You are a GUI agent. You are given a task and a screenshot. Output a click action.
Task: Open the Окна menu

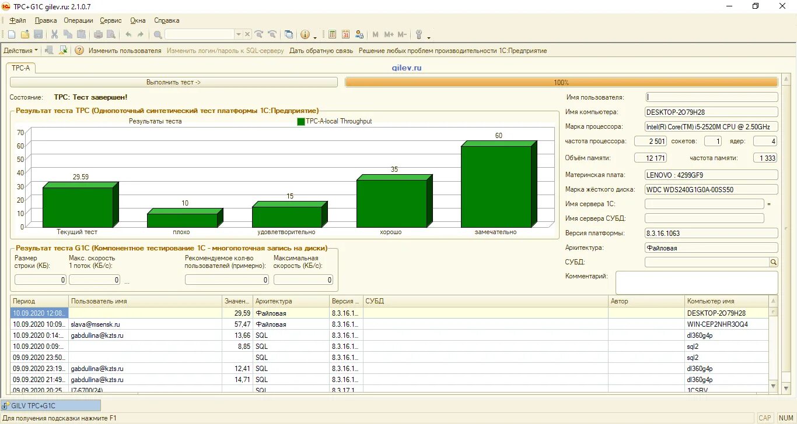pyautogui.click(x=138, y=20)
